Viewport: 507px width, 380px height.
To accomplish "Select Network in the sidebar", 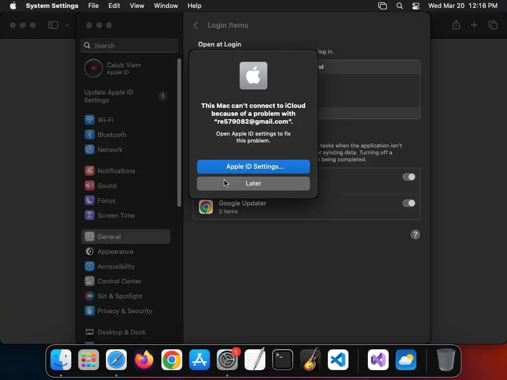I will [126, 149].
